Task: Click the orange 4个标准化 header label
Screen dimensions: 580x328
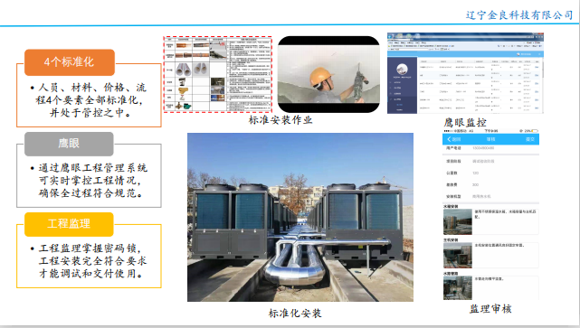Action: tap(70, 62)
